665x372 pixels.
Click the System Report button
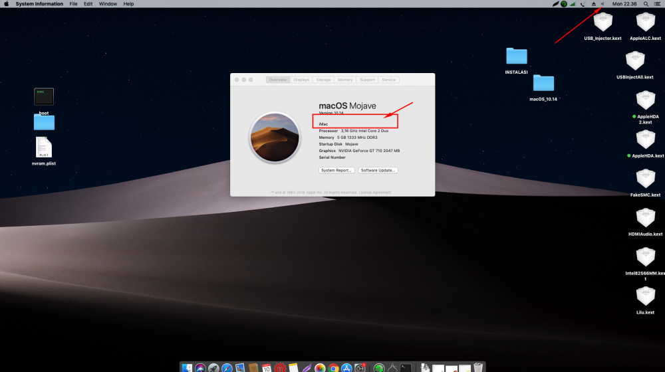336,170
